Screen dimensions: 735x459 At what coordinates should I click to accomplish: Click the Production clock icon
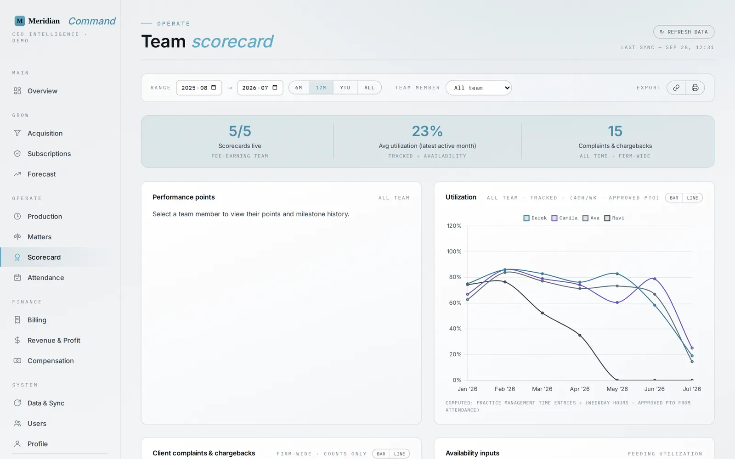[17, 216]
